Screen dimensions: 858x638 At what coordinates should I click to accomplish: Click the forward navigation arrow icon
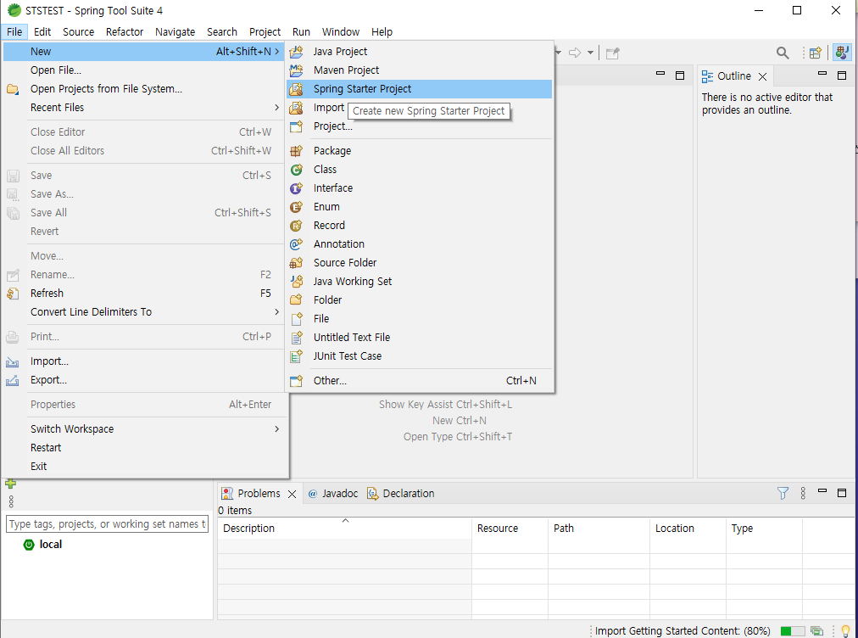[x=575, y=53]
